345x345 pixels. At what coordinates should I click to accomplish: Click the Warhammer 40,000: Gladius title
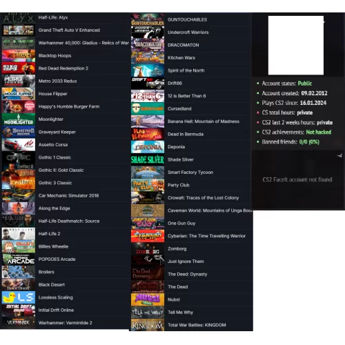tap(83, 43)
